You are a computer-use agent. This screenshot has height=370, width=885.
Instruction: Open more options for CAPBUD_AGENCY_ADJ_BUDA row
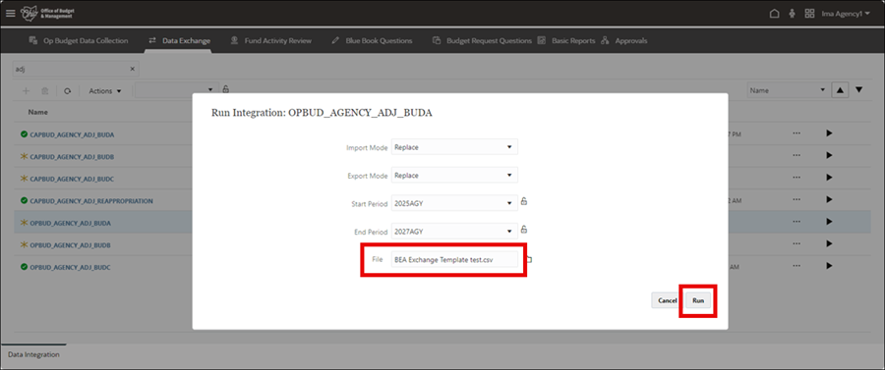click(796, 133)
